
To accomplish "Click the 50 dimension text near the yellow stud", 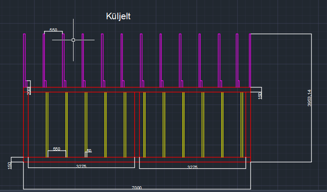I will coord(89,151).
